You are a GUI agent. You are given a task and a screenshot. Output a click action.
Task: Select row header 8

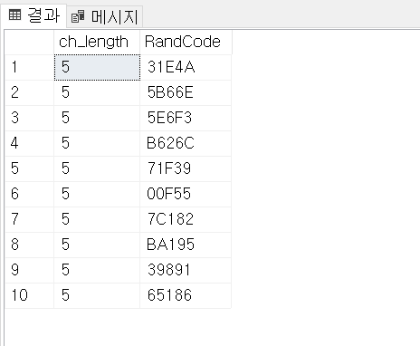coord(29,245)
